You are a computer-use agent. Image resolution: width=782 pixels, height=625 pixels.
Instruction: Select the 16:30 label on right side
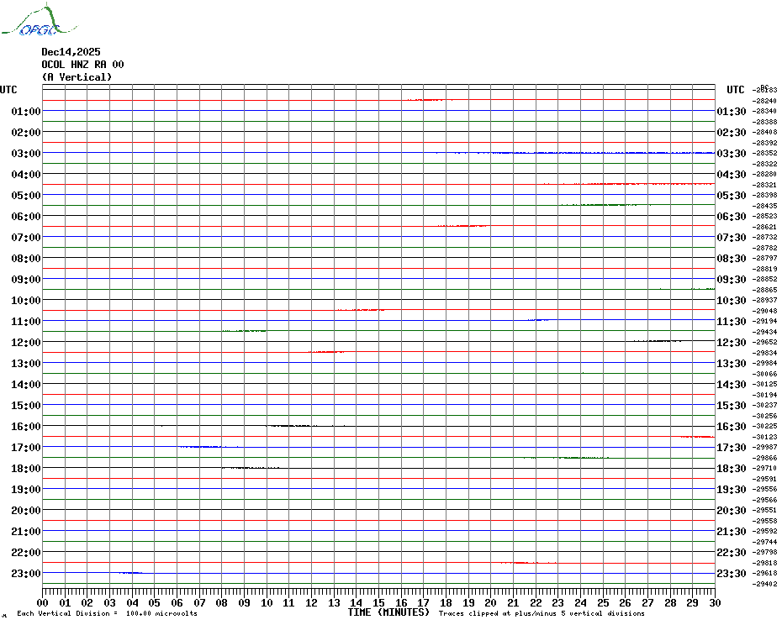(x=732, y=427)
